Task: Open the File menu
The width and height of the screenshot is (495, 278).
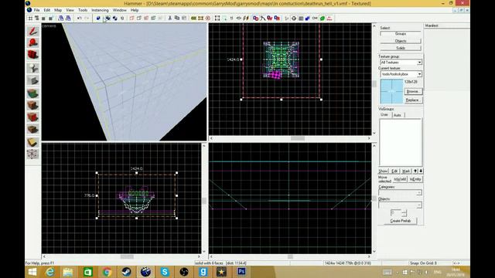Action: (37, 10)
